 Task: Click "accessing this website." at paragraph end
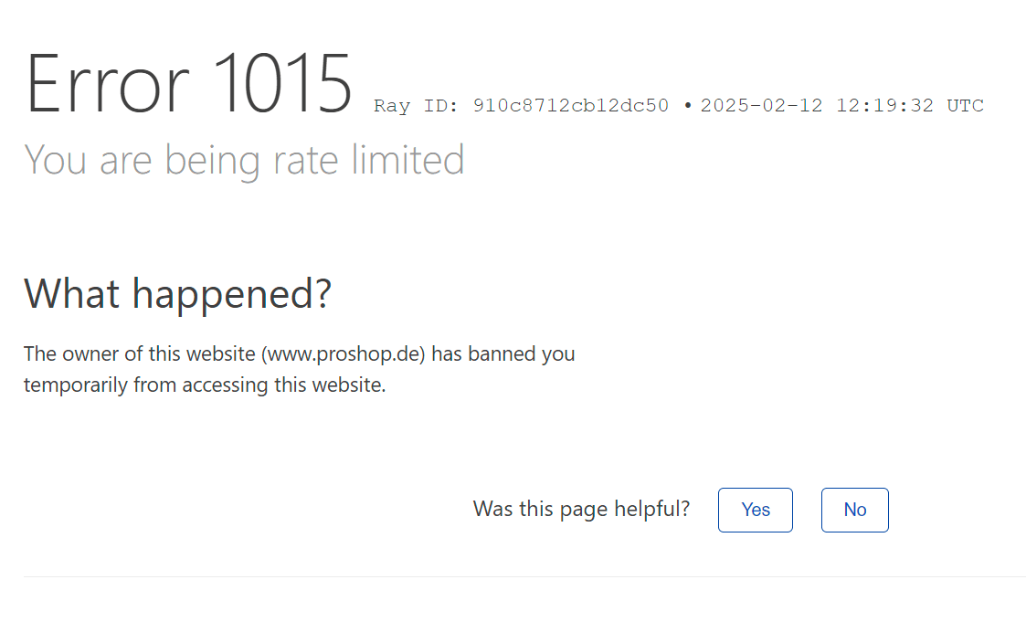[x=284, y=385]
